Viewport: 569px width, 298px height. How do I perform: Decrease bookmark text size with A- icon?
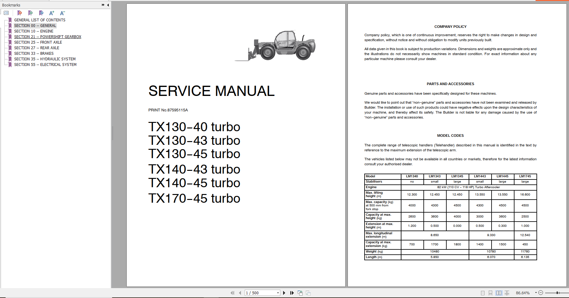62,13
